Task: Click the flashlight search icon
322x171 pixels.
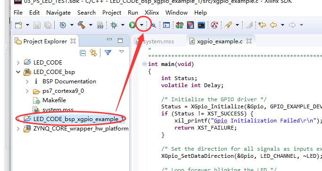Action: [x=228, y=25]
